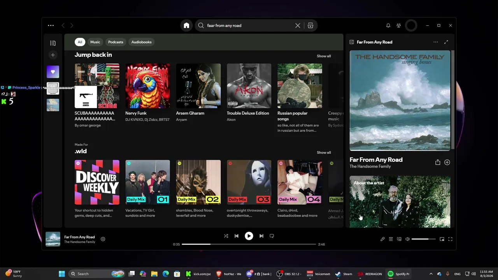Open Liked Songs in the sidebar
498x280 pixels.
click(x=53, y=72)
